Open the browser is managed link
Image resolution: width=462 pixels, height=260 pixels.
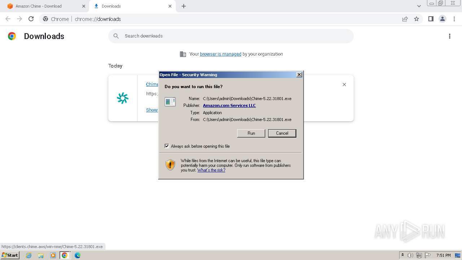click(221, 54)
